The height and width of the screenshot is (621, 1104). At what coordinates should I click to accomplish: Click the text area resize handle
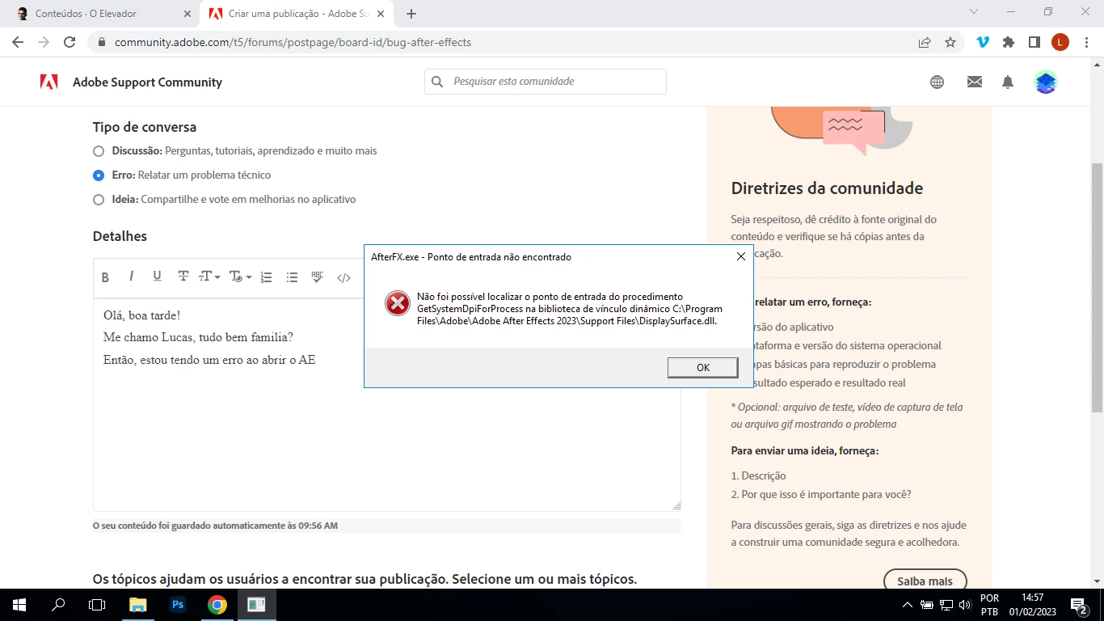point(676,506)
